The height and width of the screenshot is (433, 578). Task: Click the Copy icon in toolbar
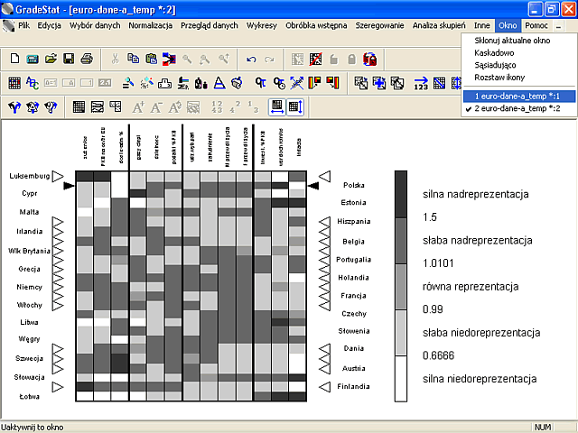tap(133, 59)
